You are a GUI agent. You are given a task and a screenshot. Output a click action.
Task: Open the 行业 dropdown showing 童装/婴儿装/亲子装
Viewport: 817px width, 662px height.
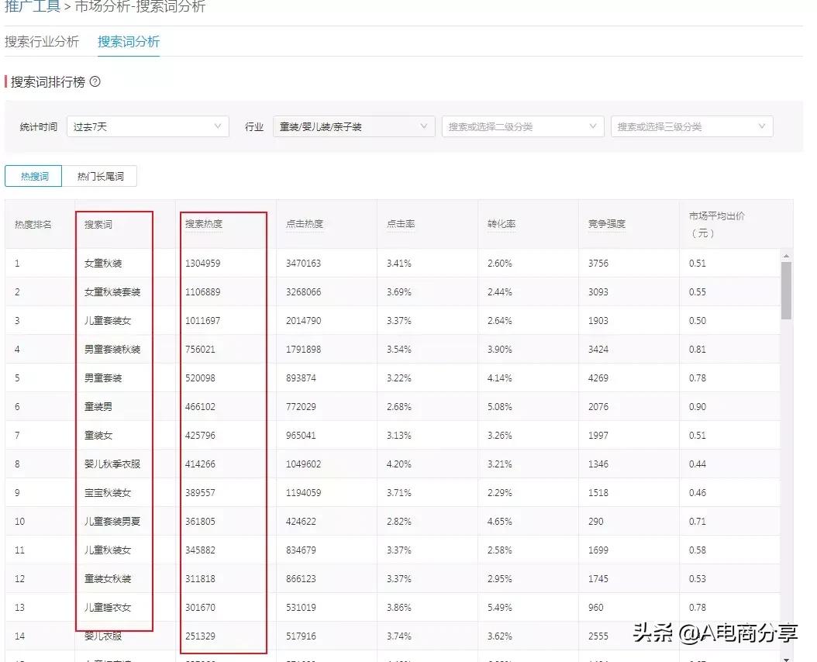tap(353, 126)
